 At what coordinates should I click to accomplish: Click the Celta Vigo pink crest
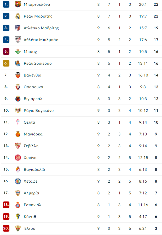(x=18, y=122)
